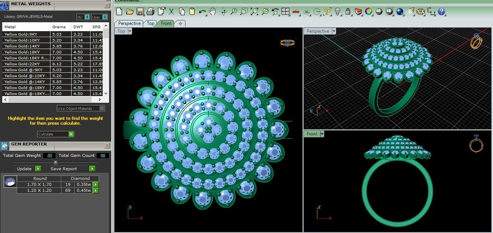The height and width of the screenshot is (233, 493).
Task: Click the Metal Weights scroll up arrow
Action: point(106,26)
